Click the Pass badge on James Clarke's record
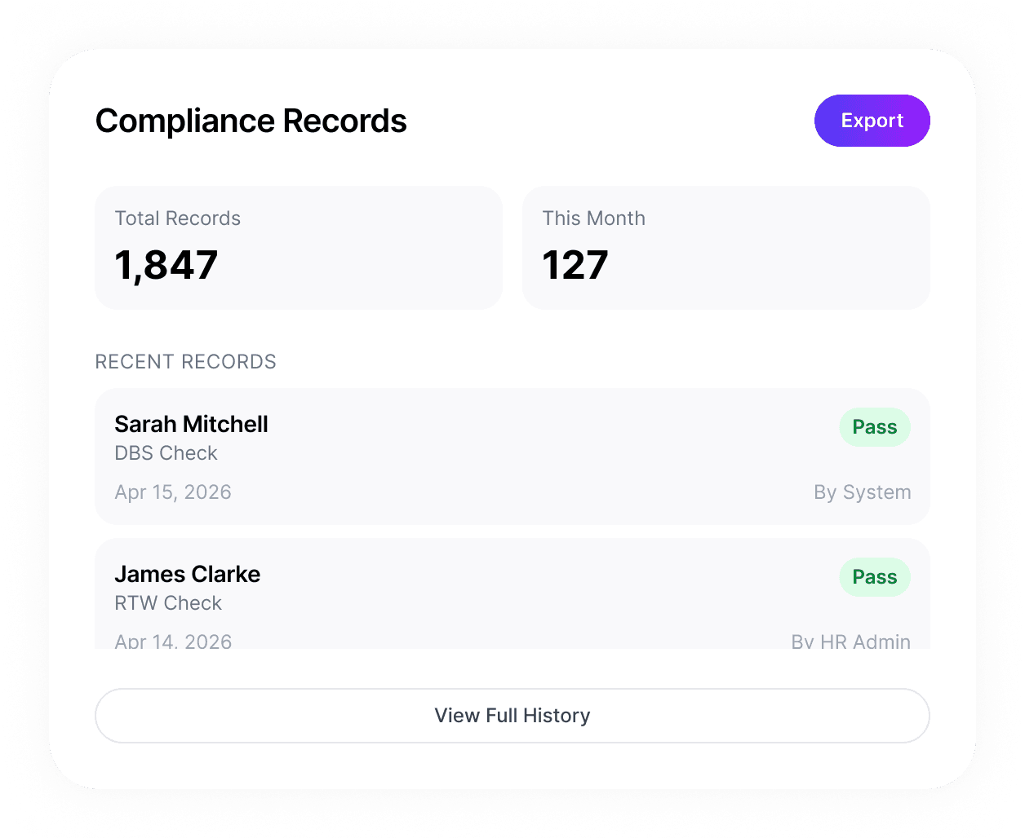Image resolution: width=1025 pixels, height=838 pixels. (874, 576)
